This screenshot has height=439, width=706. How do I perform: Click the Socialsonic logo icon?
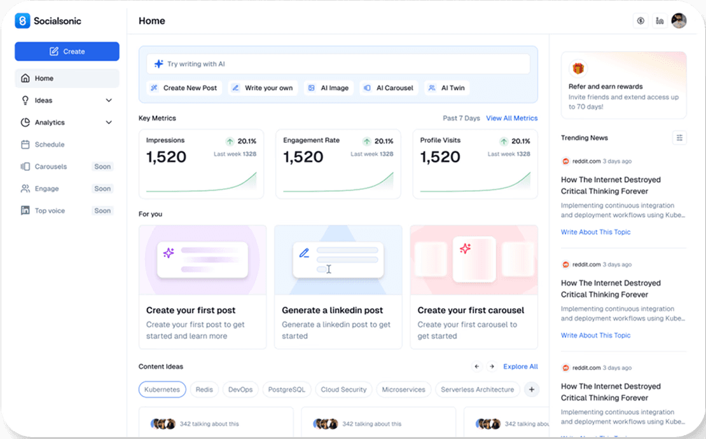click(22, 21)
